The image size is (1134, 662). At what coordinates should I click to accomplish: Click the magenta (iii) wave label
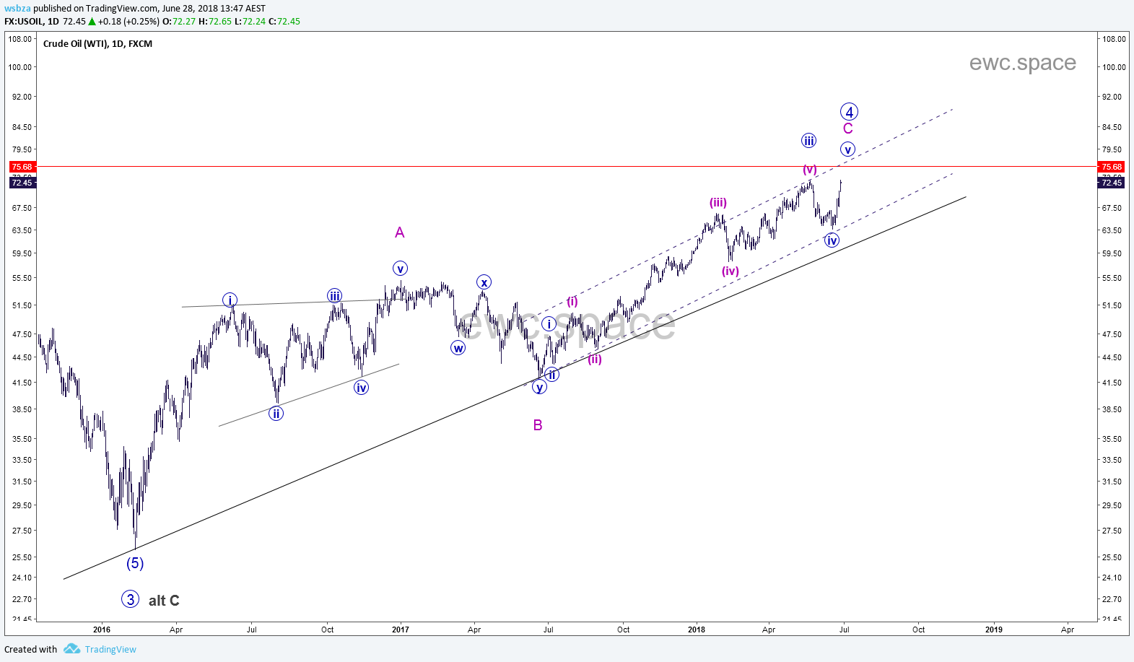click(x=718, y=203)
